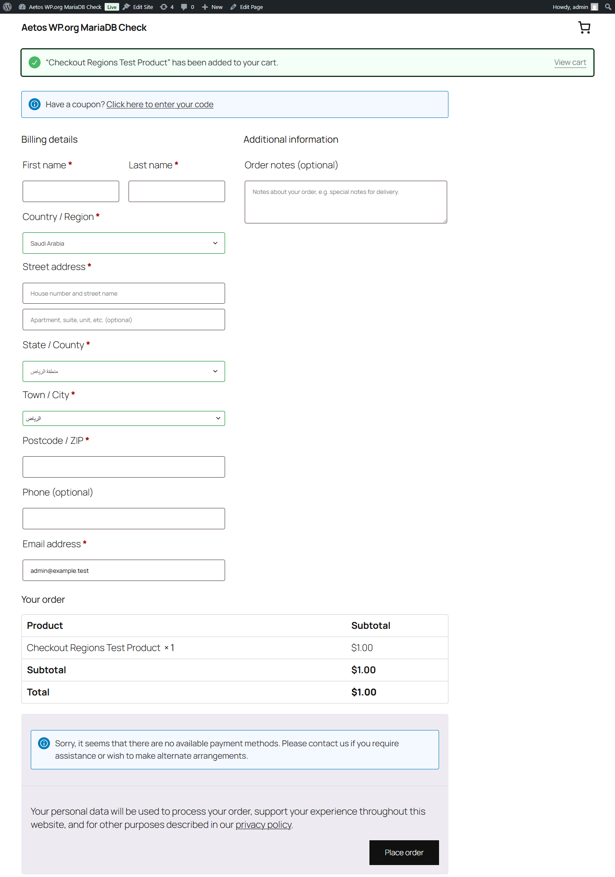
Task: Click the Billing details heading
Action: click(x=50, y=140)
